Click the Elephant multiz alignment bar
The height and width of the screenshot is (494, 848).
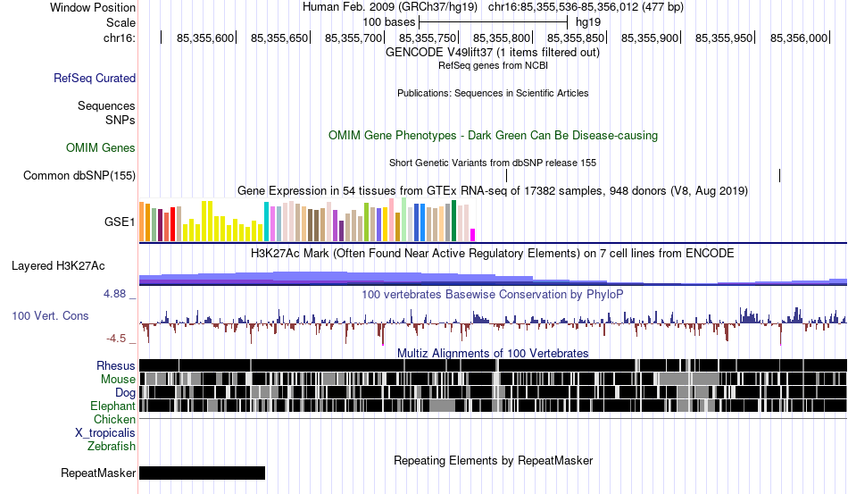tap(494, 406)
